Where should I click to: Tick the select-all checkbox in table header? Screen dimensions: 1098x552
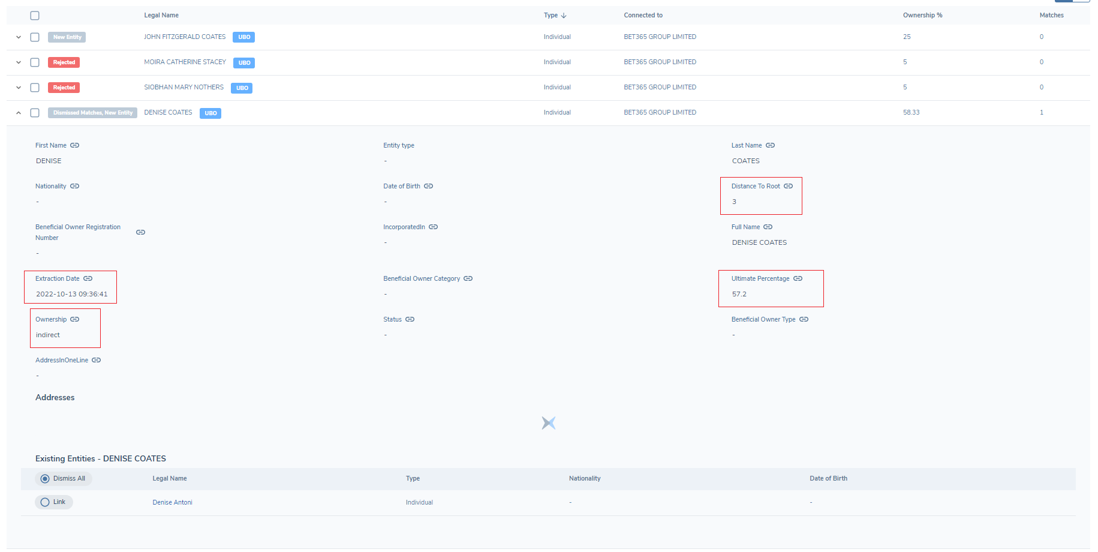pos(35,16)
